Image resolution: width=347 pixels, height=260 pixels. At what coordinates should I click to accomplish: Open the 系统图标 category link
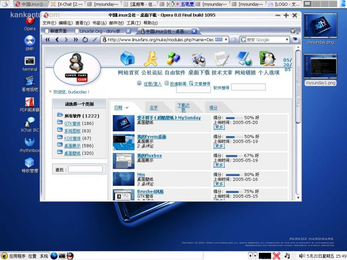[x=73, y=131]
